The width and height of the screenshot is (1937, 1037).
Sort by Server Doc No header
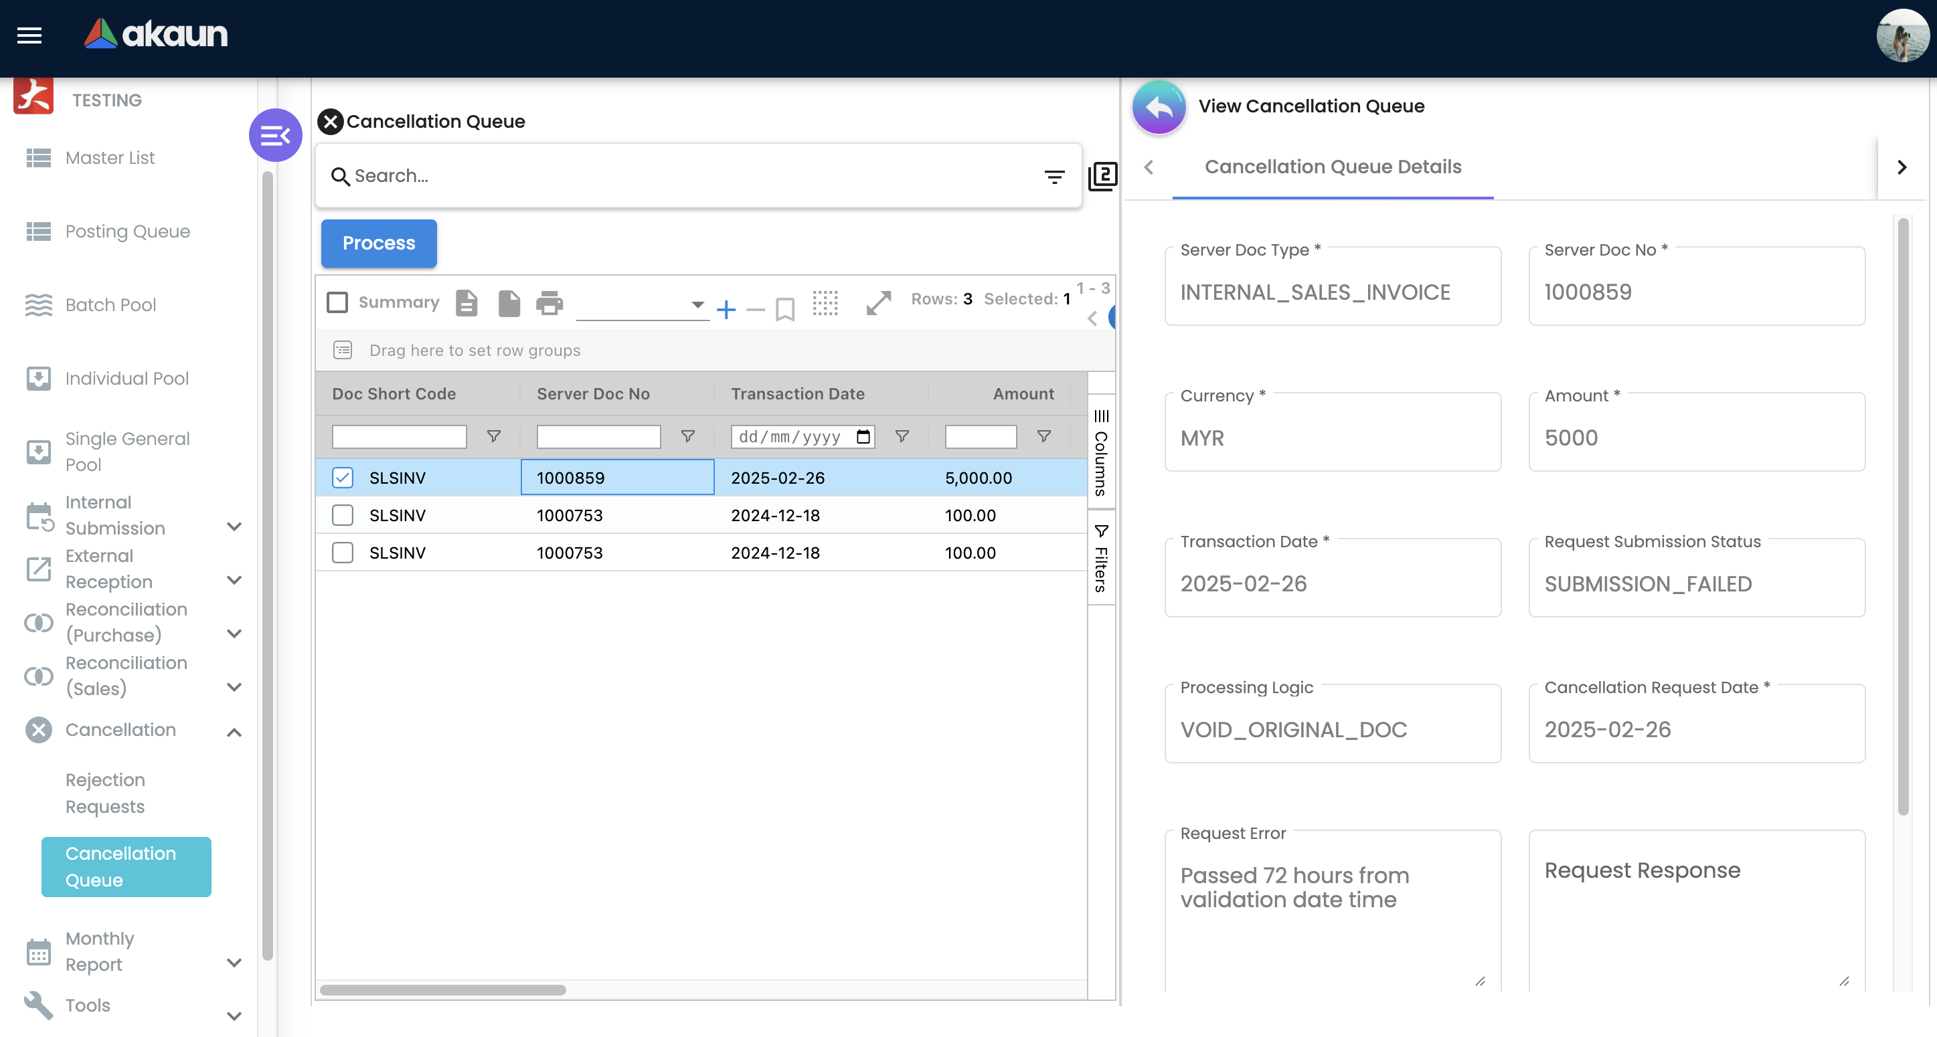593,394
